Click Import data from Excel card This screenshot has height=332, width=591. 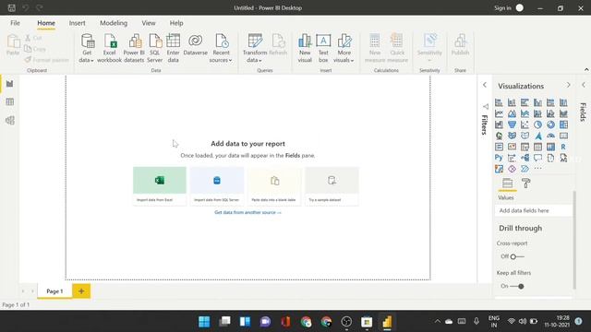click(x=160, y=186)
